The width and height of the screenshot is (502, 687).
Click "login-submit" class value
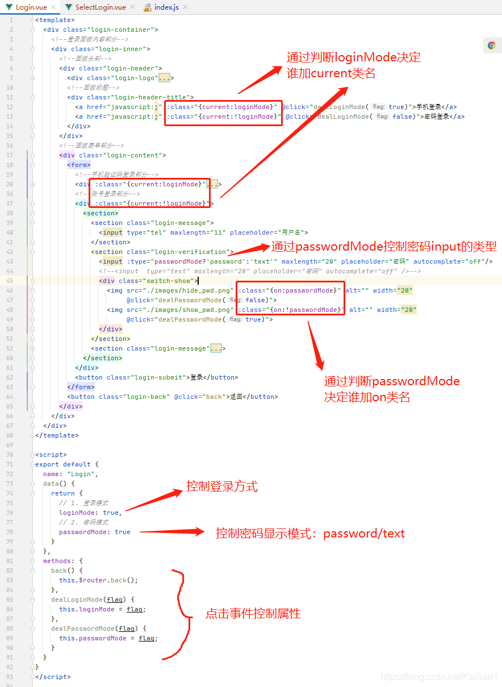[156, 377]
